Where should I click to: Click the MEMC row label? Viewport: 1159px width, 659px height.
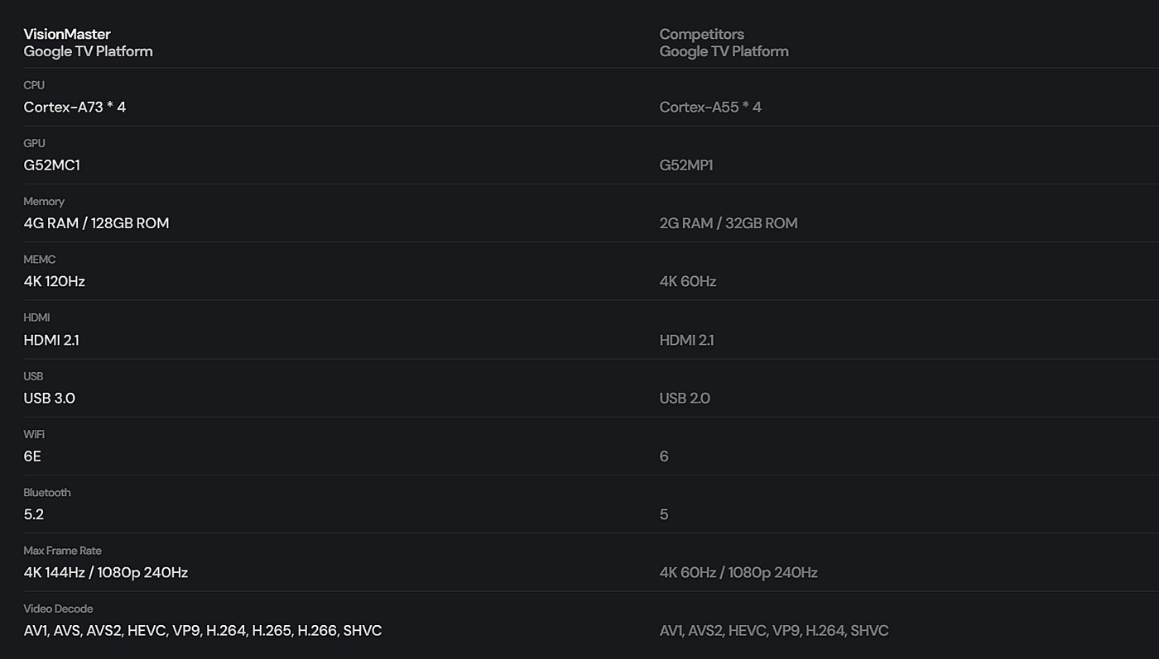[40, 260]
